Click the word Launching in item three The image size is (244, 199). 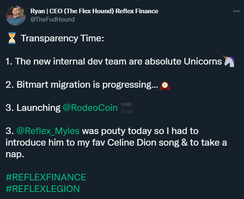coord(39,108)
